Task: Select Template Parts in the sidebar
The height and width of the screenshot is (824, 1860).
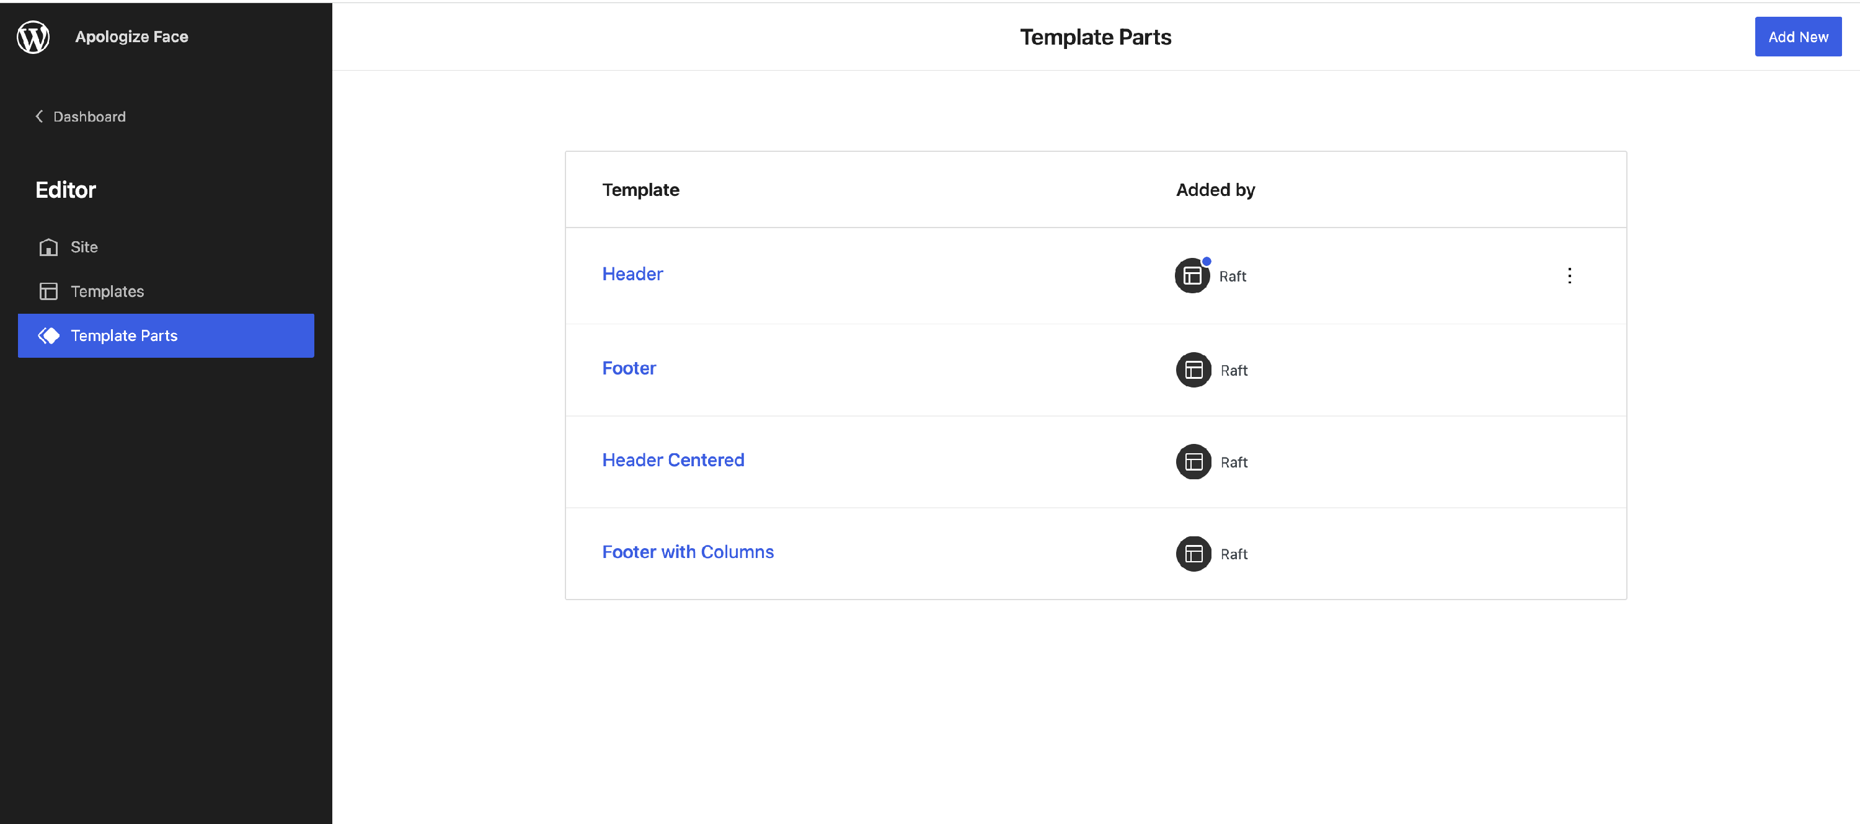Action: 123,336
